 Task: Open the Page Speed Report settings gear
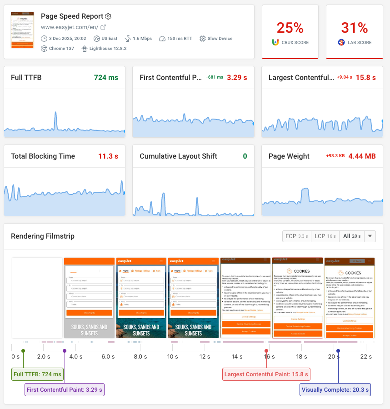click(x=108, y=16)
